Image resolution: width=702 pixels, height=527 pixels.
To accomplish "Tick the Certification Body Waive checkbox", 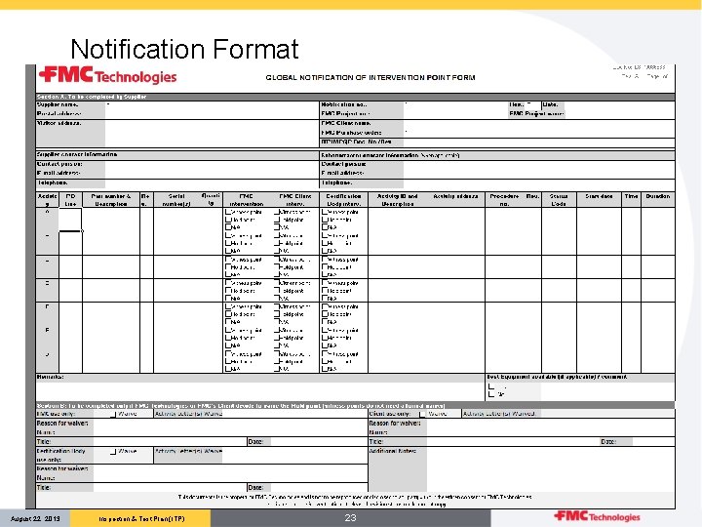I will 113,452.
